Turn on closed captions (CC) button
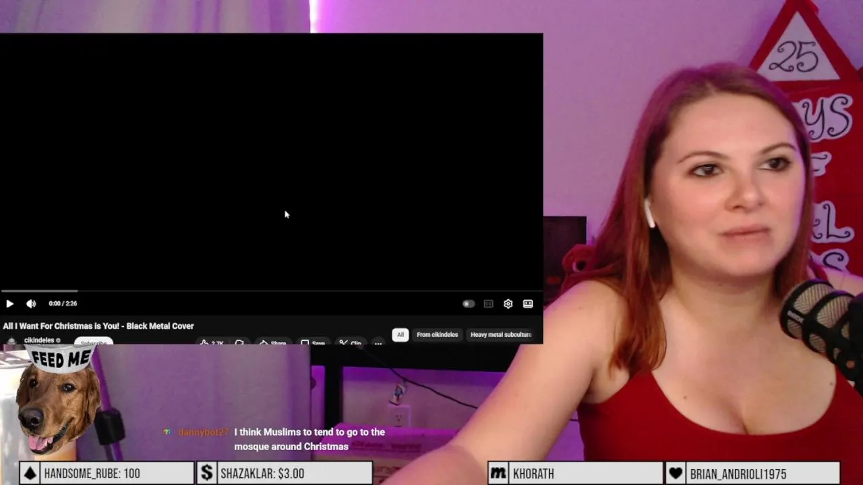The width and height of the screenshot is (863, 485). click(x=489, y=304)
